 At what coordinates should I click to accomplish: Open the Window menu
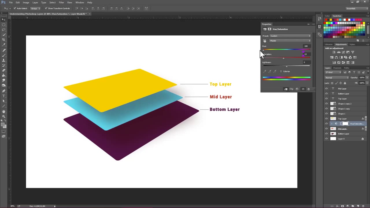click(x=80, y=2)
